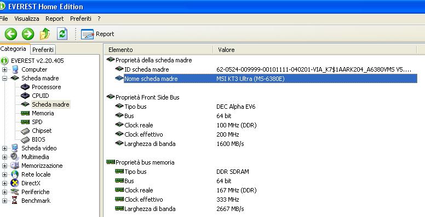Image resolution: width=425 pixels, height=217 pixels.
Task: Open the File menu
Action: click(x=4, y=19)
